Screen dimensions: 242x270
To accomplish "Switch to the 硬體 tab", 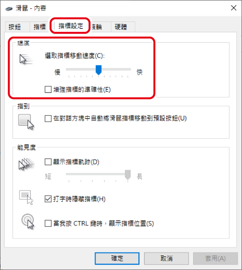I will point(121,27).
